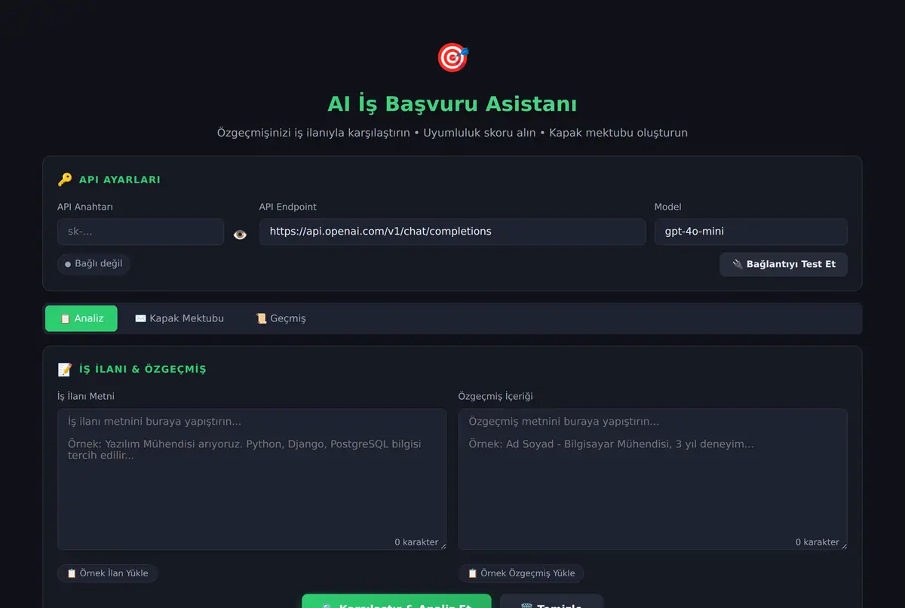
Task: Click the Bağlantıyı Test Et button
Action: tap(784, 264)
